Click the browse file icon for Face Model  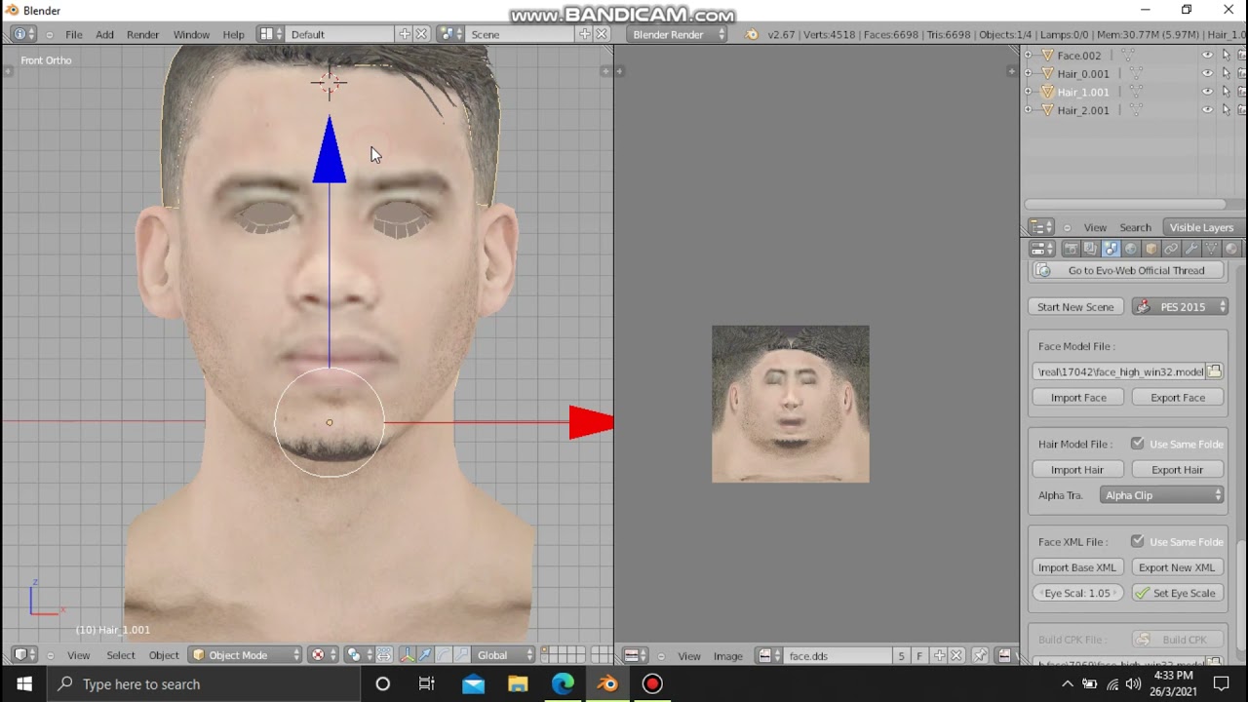[1215, 371]
